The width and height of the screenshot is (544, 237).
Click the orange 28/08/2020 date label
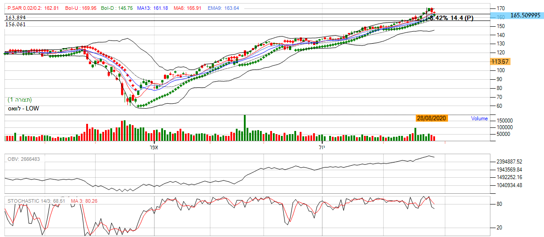431,118
